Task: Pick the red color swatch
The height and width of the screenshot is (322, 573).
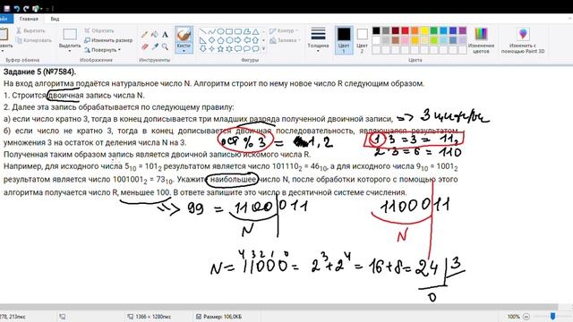Action: point(405,31)
